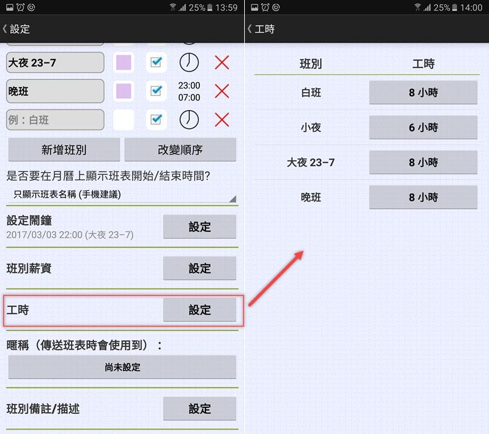Image resolution: width=489 pixels, height=434 pixels.
Task: Remove the empty 例：白班 row with red X
Action: [x=222, y=120]
